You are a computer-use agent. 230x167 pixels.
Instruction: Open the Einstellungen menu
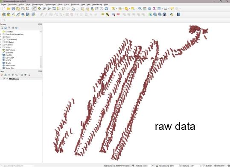click(x=38, y=5)
